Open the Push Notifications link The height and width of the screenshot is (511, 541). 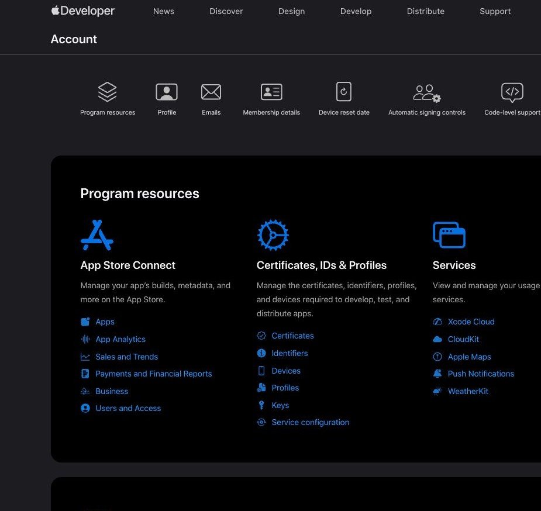tap(481, 374)
